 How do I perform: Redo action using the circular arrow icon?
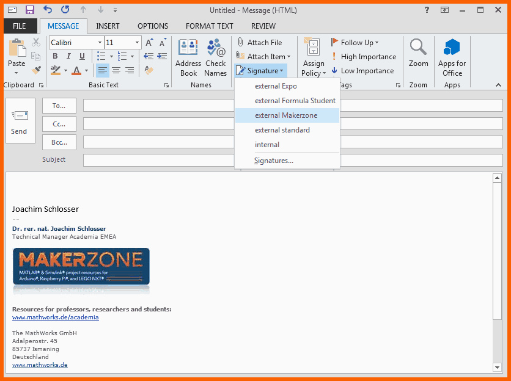[65, 10]
